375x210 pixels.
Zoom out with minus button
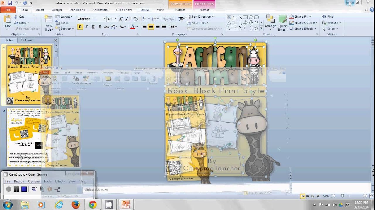[333, 196]
